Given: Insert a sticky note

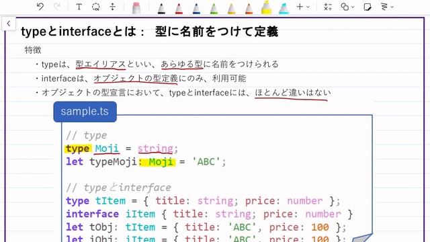Looking at the screenshot, I should click(x=368, y=7).
